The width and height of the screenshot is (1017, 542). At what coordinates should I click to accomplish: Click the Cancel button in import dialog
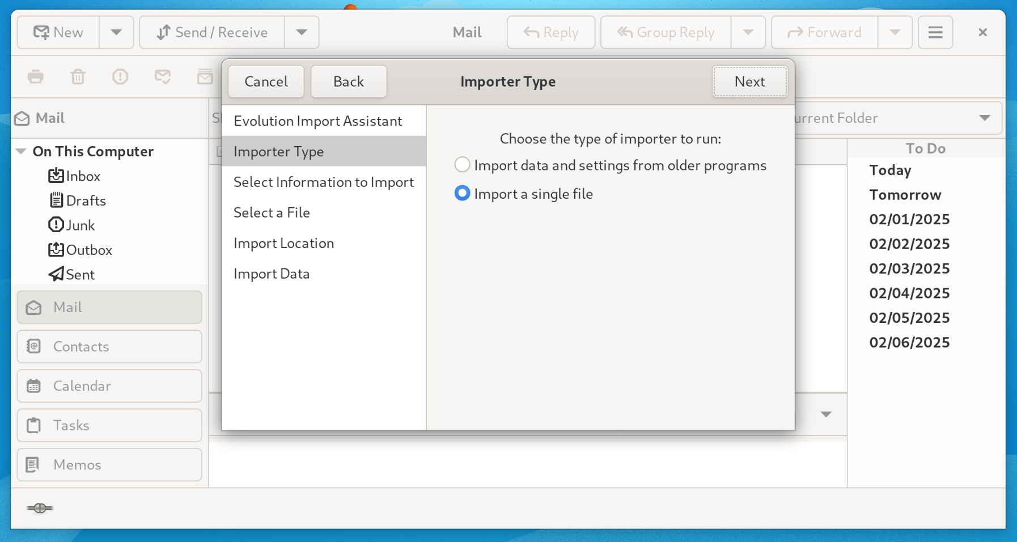coord(266,82)
